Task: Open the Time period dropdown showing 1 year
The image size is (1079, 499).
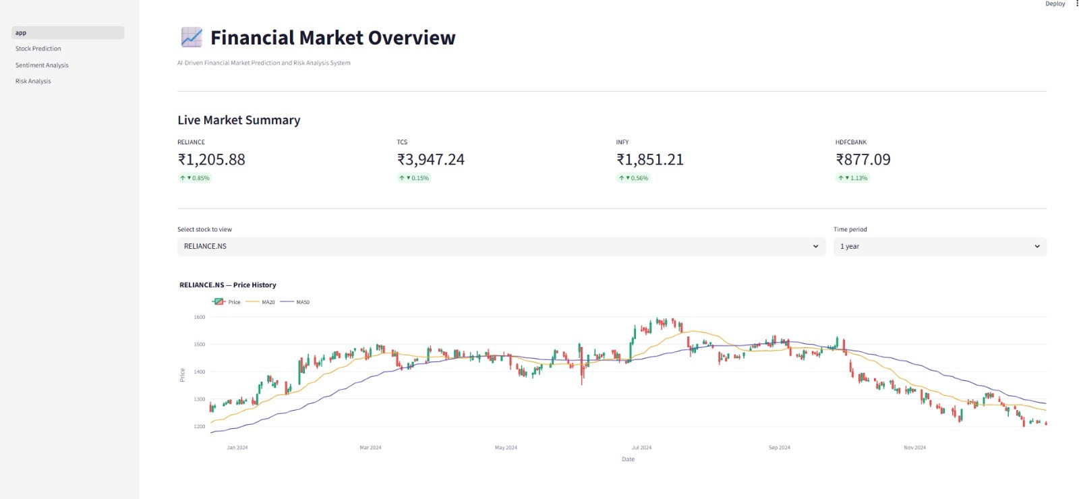Action: 940,246
